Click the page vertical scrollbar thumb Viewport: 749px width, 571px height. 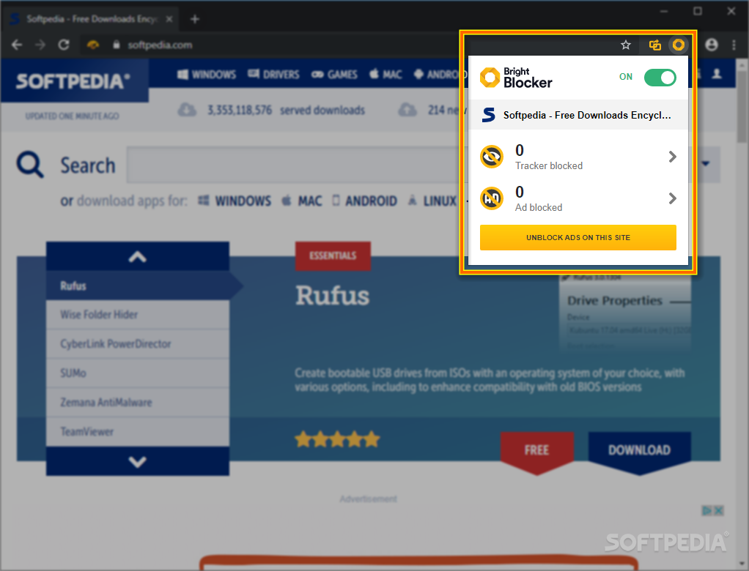(742, 106)
